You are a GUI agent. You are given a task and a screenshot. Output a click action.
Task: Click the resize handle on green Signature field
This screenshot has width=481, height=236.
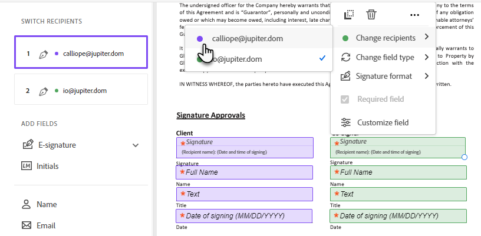(x=464, y=157)
